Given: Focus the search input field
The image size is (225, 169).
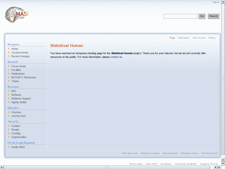Looking at the screenshot, I should [x=180, y=16].
